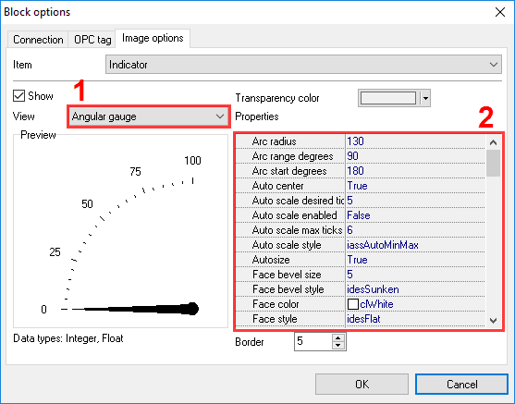Click the Cancel button

tap(461, 384)
